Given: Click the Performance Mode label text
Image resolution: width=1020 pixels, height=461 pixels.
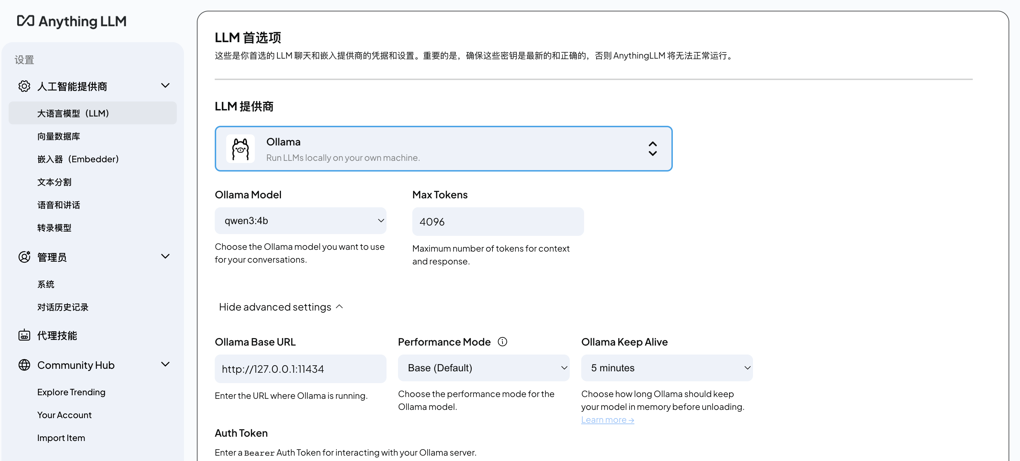Looking at the screenshot, I should tap(444, 342).
